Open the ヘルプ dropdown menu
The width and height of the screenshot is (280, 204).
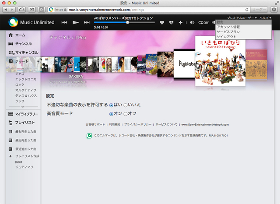pos(265,17)
